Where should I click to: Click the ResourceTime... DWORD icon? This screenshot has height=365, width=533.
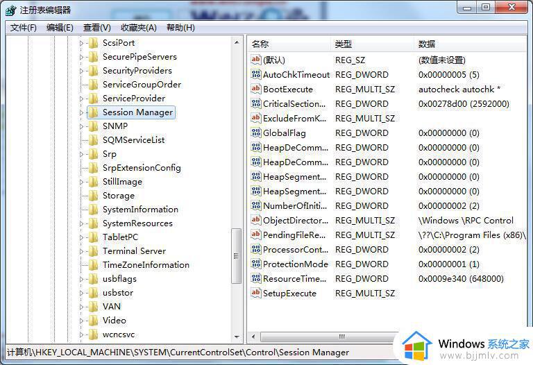click(256, 279)
